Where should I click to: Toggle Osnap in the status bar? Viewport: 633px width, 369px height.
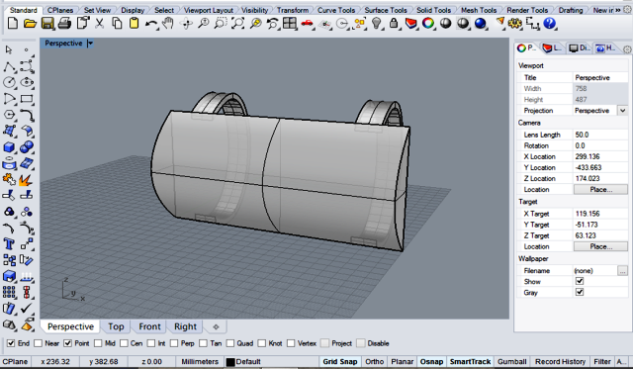coord(431,362)
